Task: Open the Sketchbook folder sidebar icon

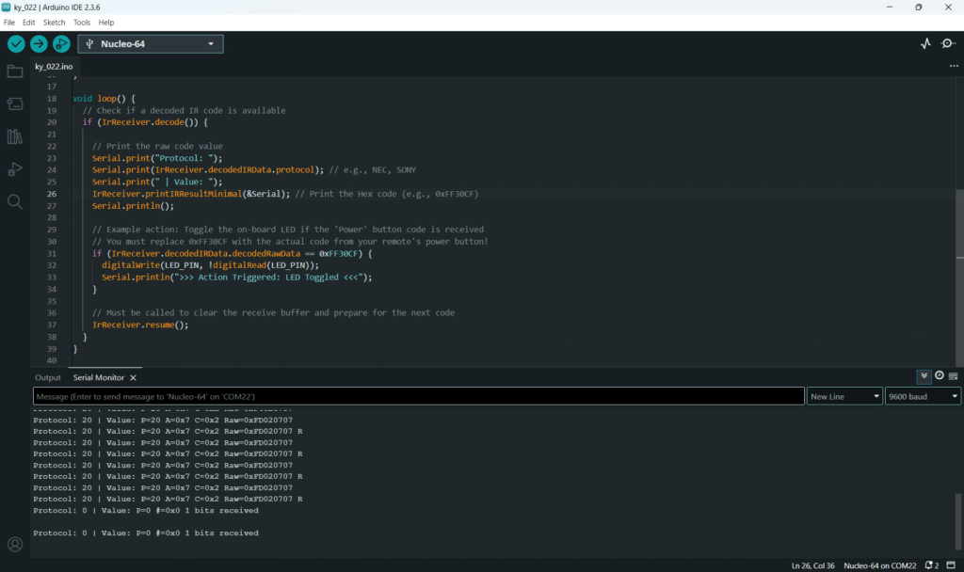Action: pos(15,71)
